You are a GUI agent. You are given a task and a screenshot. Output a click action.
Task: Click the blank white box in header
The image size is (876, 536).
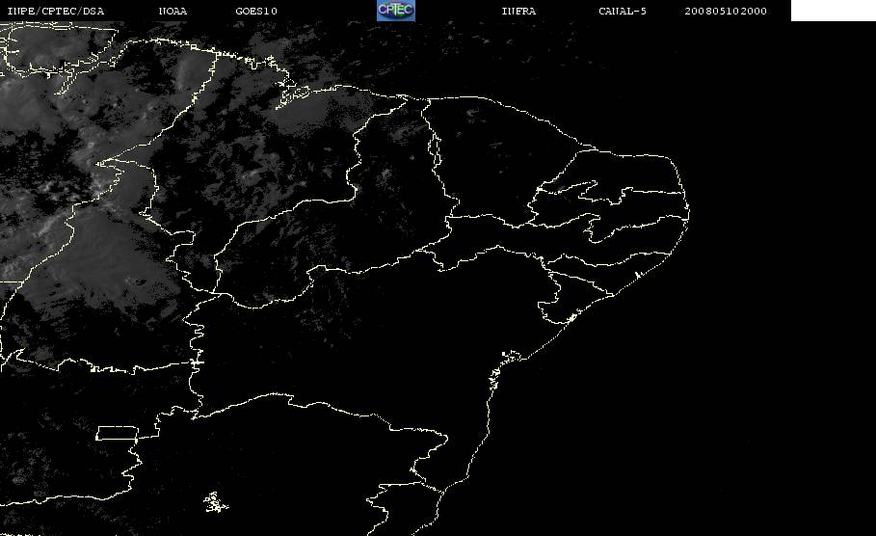pos(833,10)
